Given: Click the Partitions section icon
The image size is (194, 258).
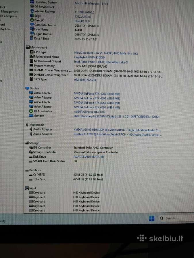Looking at the screenshot, I should point(27,170).
